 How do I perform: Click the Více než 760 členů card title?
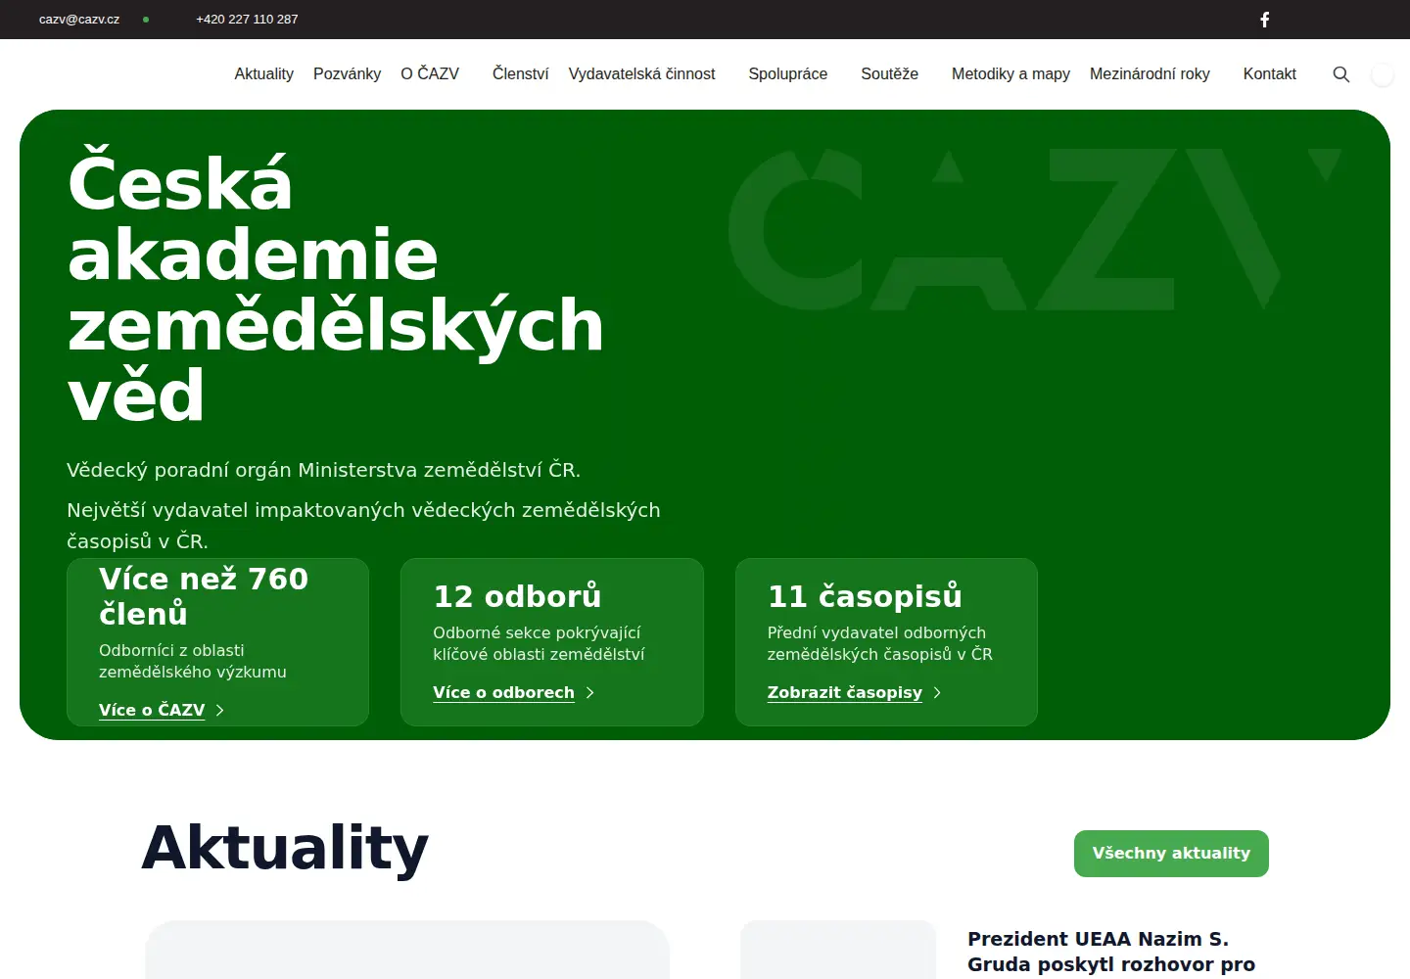tap(204, 596)
